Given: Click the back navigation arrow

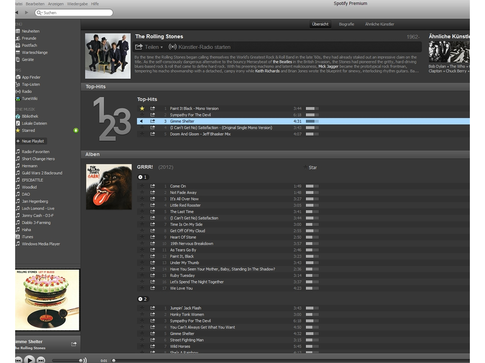Looking at the screenshot, I should pyautogui.click(x=17, y=12).
